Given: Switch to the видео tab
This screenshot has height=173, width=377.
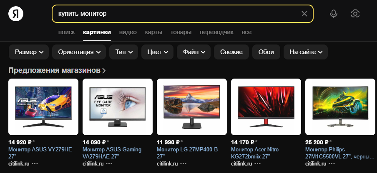Looking at the screenshot, I should click(128, 32).
